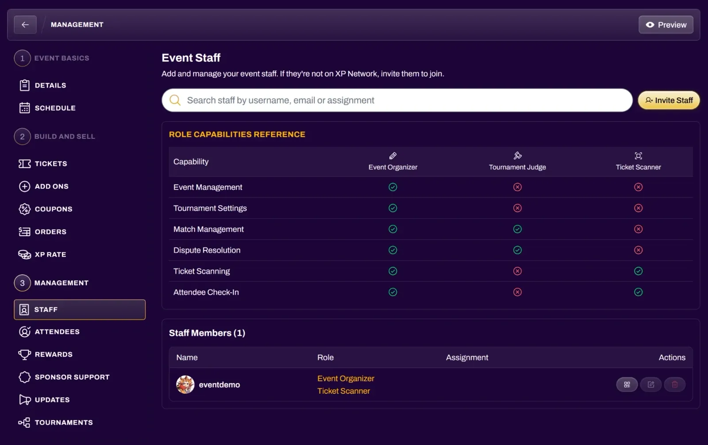This screenshot has width=708, height=445.
Task: Click step 3 Management heading
Action: pyautogui.click(x=62, y=283)
